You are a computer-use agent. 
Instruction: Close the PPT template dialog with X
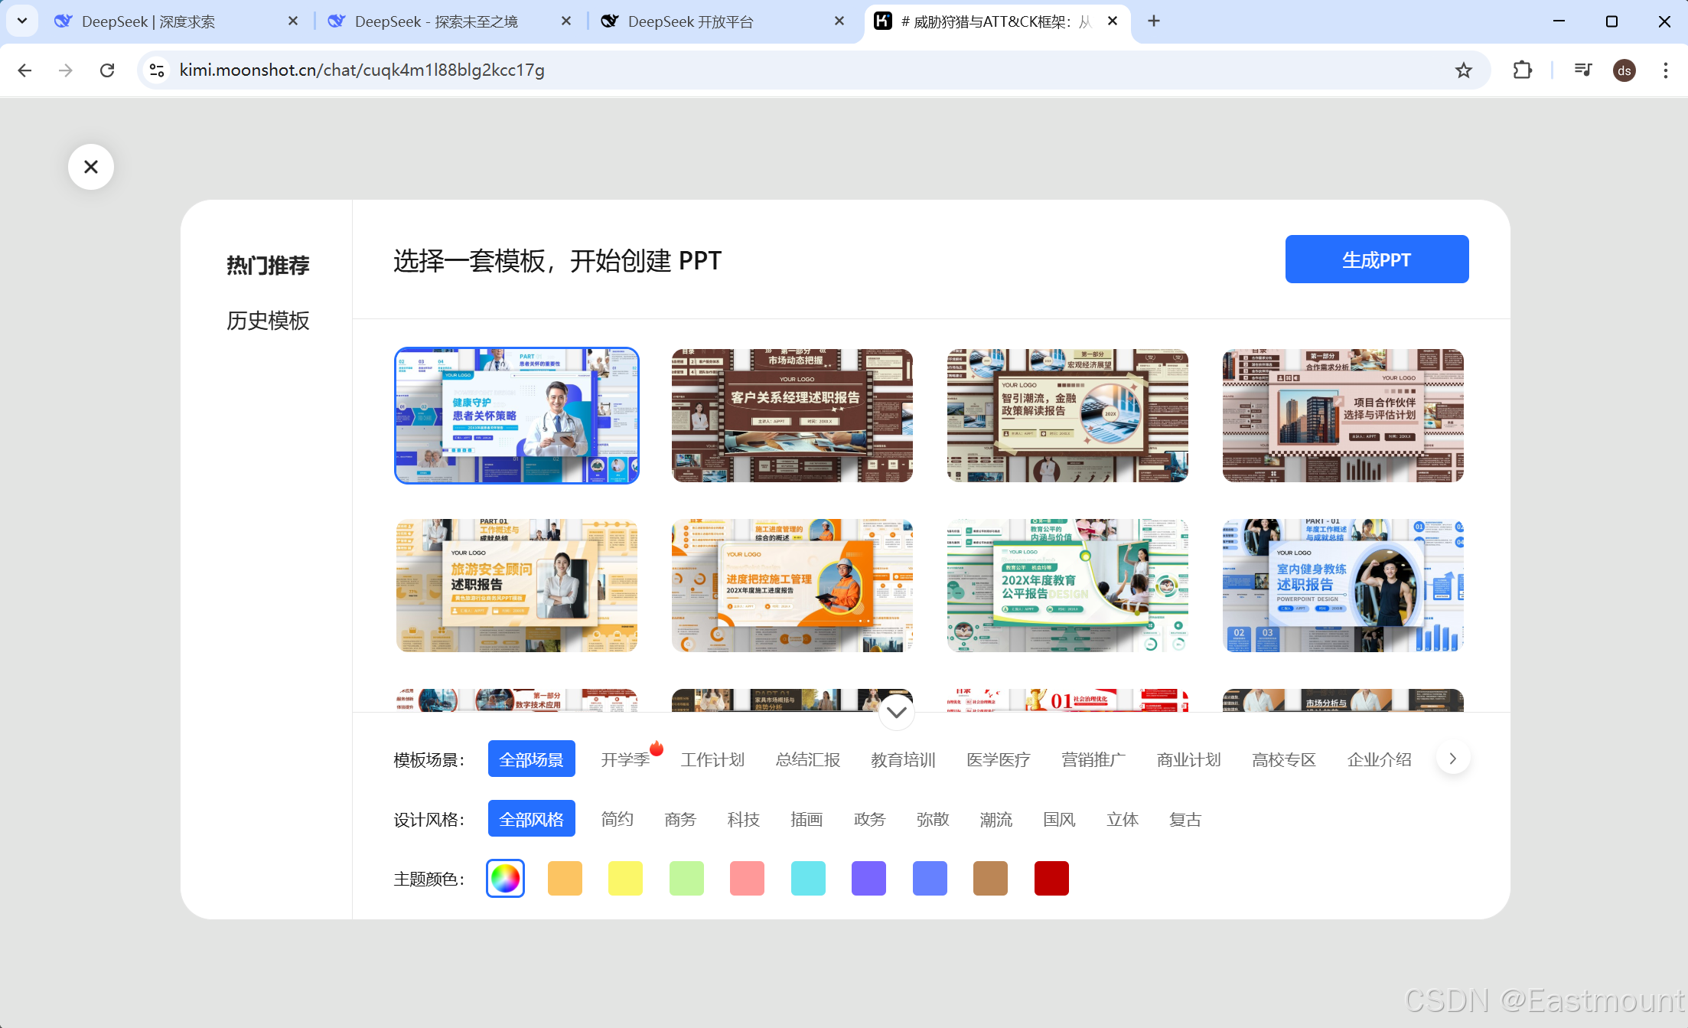pyautogui.click(x=91, y=167)
